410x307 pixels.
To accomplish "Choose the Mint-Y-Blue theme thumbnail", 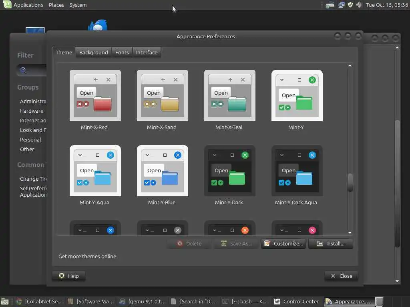I will 163,171.
